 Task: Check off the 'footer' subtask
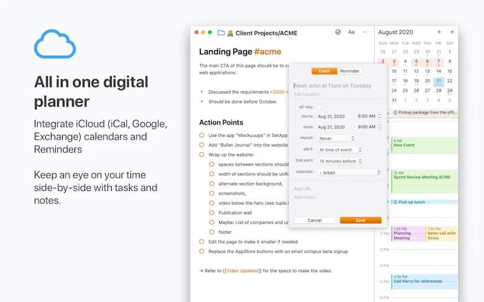click(212, 232)
